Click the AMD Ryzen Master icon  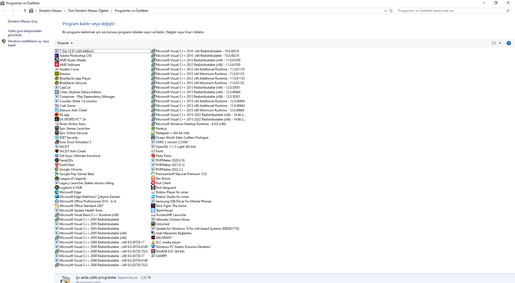coord(57,60)
